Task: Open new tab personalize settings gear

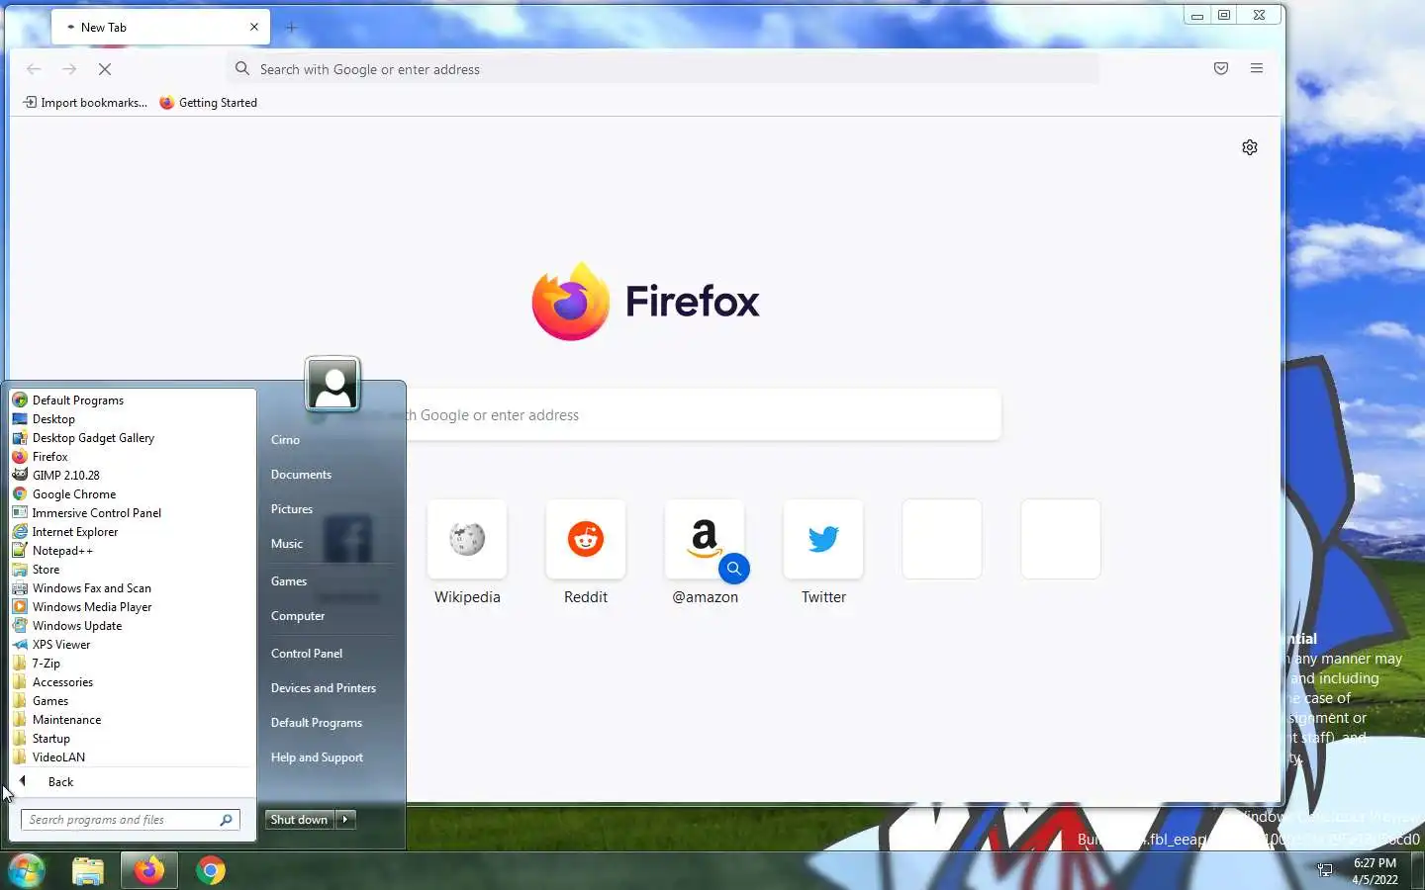Action: tap(1250, 147)
